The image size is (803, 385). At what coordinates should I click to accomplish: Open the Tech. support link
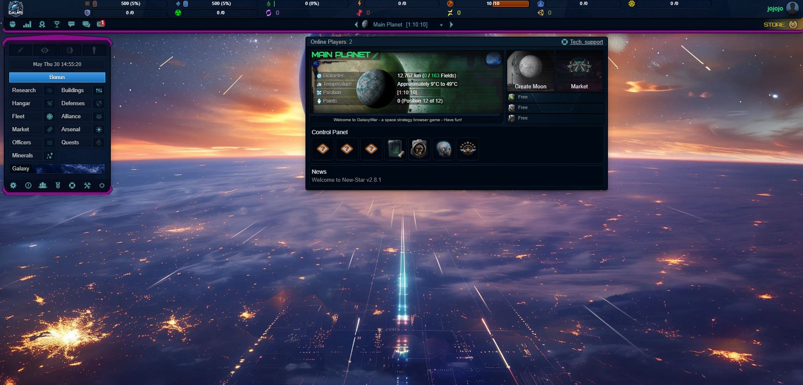tap(586, 42)
